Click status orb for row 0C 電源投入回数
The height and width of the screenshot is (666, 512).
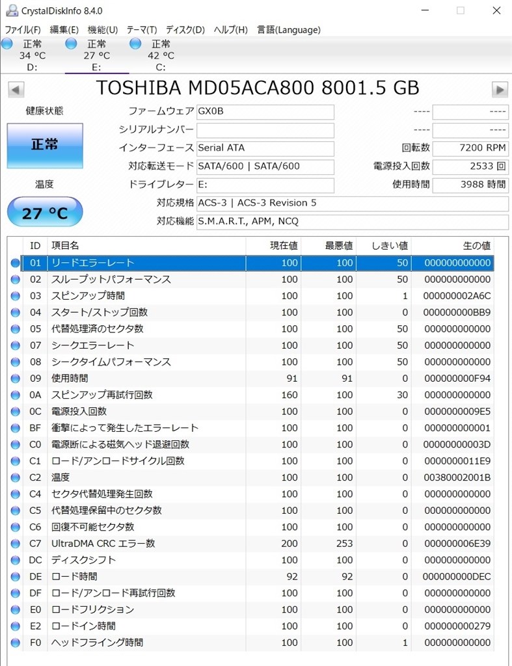[x=16, y=412]
